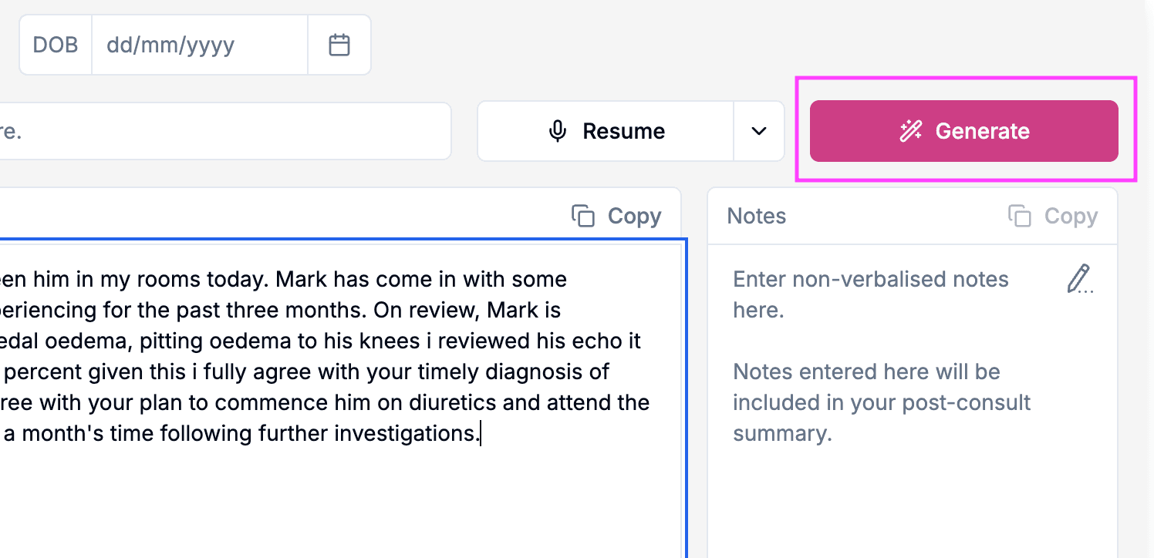
Task: Click the magic wand icon on Generate
Action: click(x=911, y=131)
